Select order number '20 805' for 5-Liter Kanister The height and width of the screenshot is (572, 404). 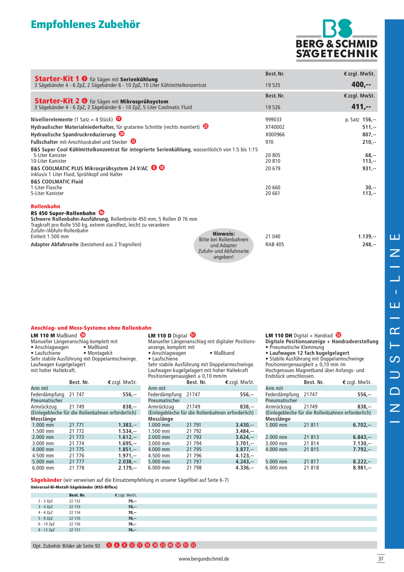click(273, 156)
